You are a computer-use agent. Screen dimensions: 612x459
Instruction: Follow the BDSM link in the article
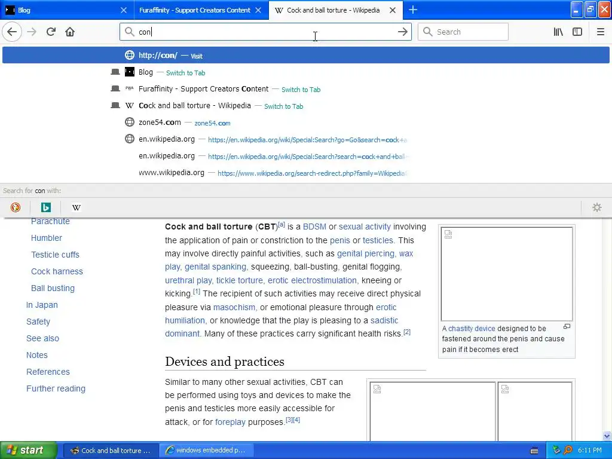point(314,227)
